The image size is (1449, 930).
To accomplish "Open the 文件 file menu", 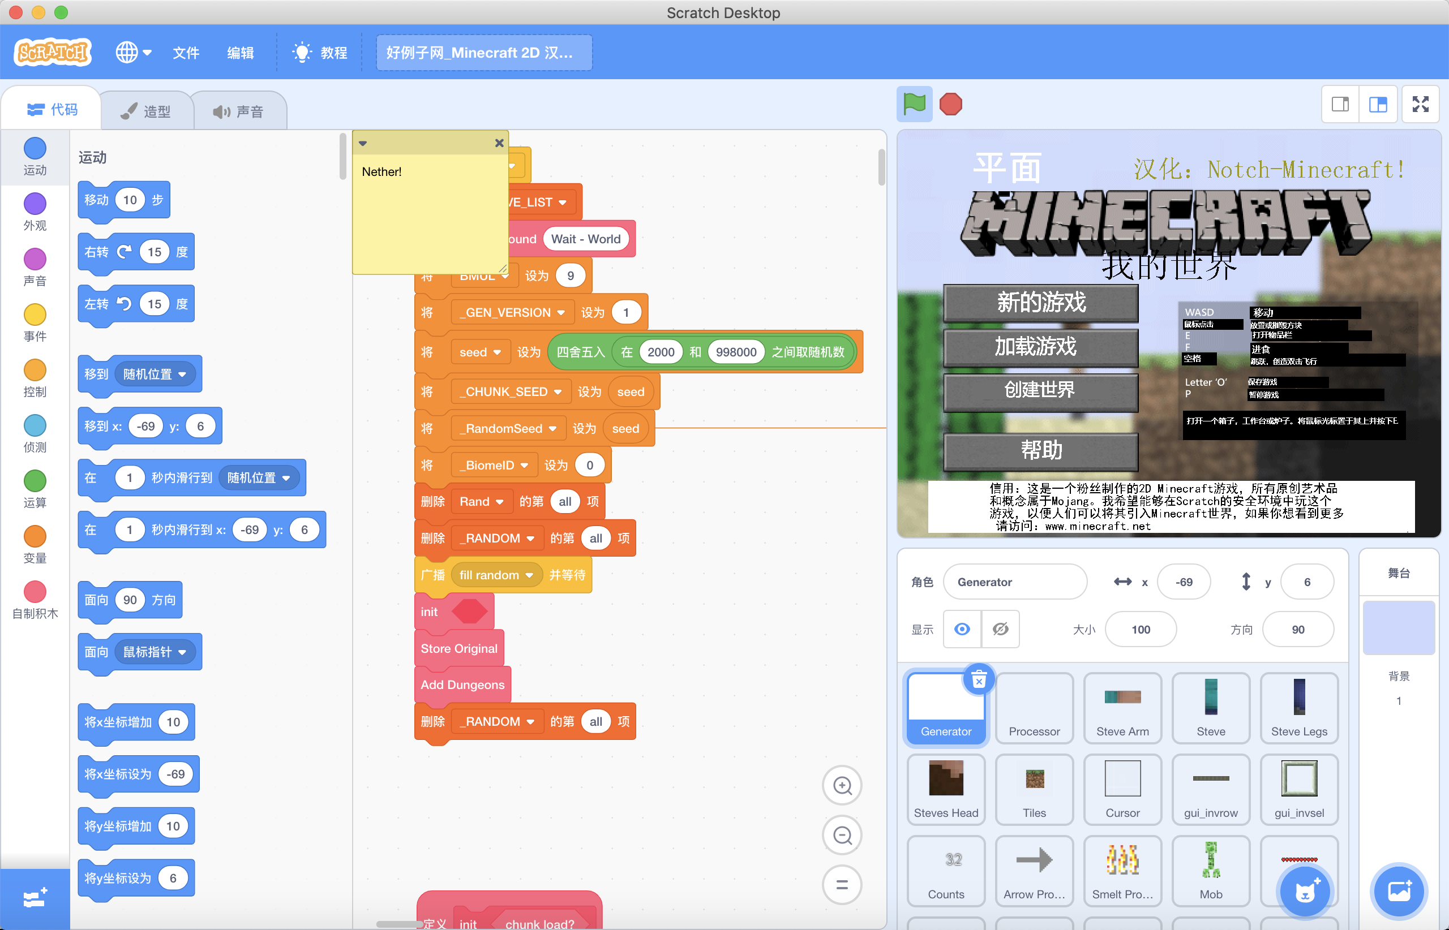I will tap(186, 53).
